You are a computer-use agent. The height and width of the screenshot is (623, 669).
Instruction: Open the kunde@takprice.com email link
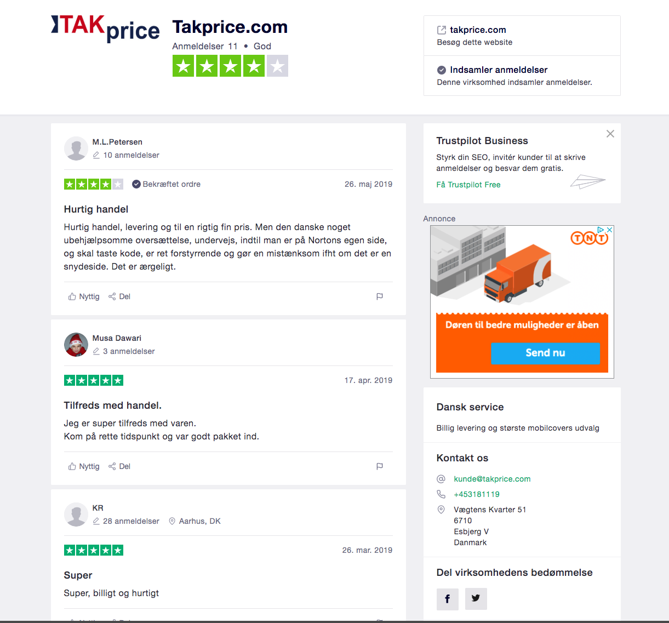tap(492, 479)
